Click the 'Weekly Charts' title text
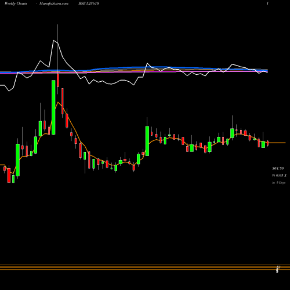The height and width of the screenshot is (290, 290). coord(16,3)
